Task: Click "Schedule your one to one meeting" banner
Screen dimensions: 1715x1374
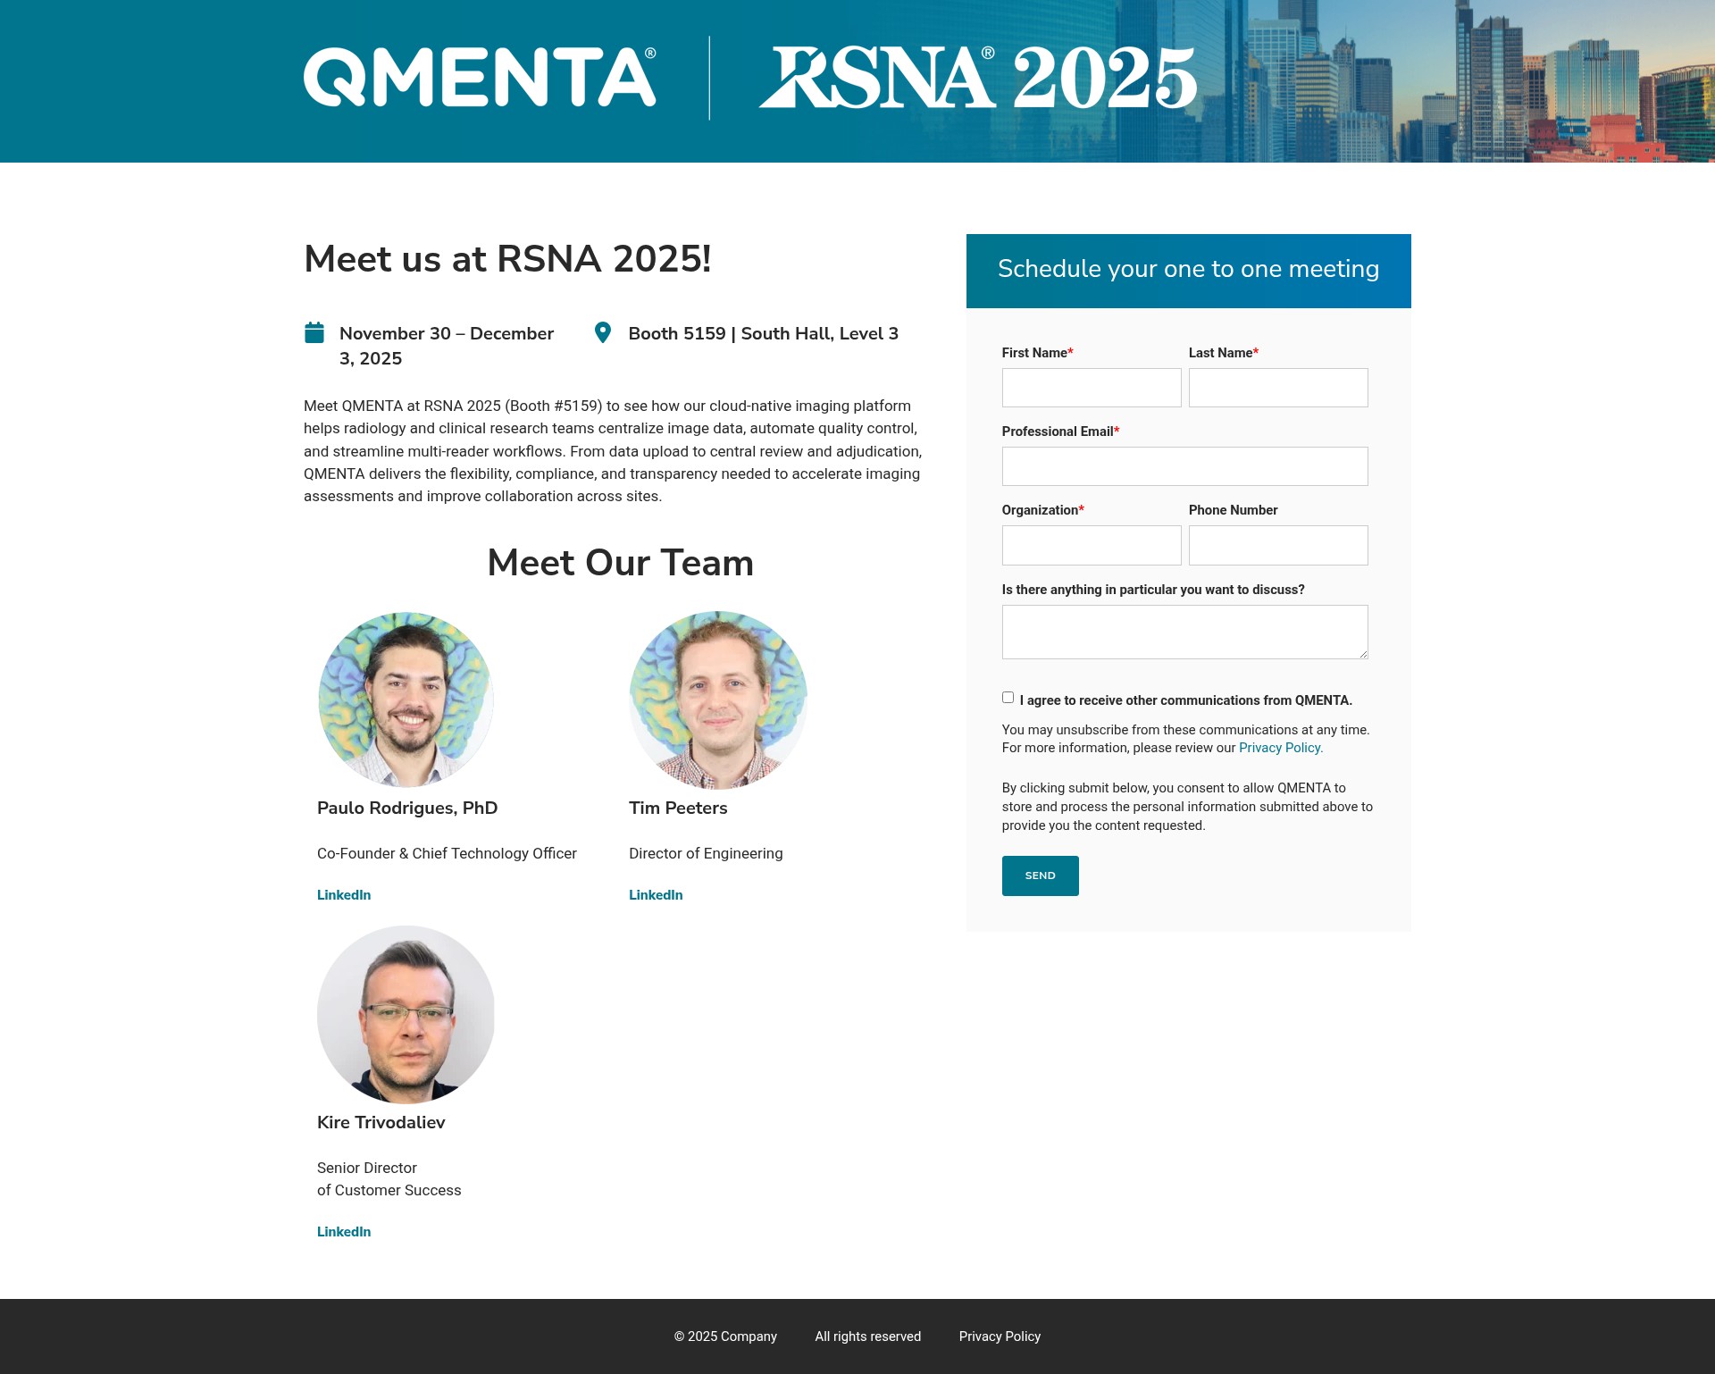Action: tap(1189, 269)
